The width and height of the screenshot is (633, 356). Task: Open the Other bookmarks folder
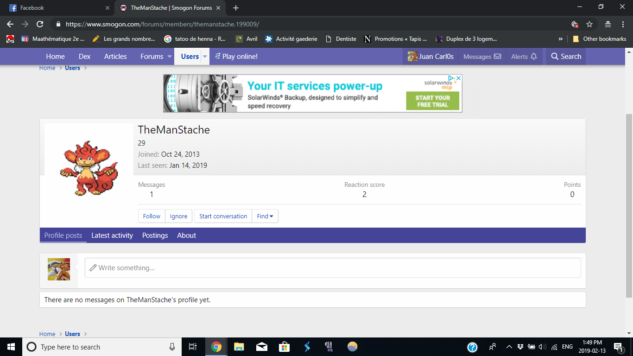tap(600, 39)
